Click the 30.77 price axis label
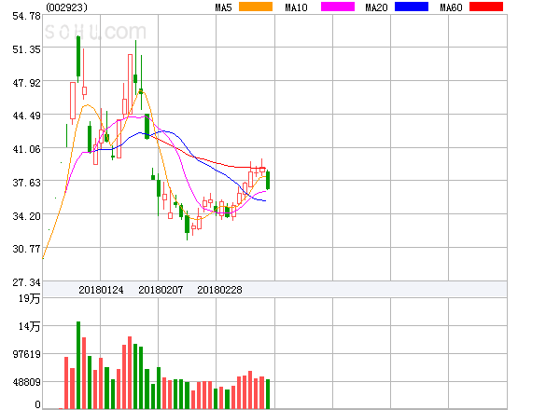This screenshot has height=410, width=560. [x=26, y=249]
